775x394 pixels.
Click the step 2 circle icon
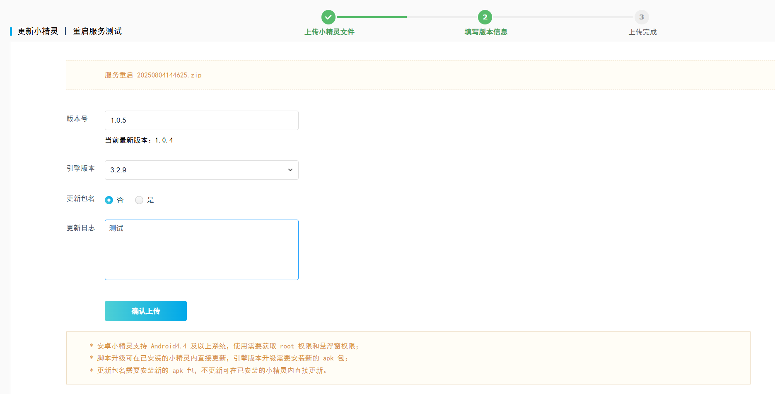coord(485,17)
